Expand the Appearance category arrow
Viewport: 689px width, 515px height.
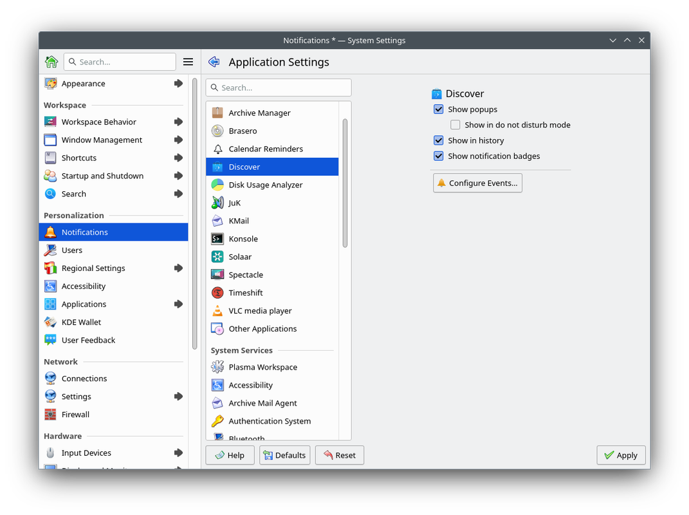178,83
